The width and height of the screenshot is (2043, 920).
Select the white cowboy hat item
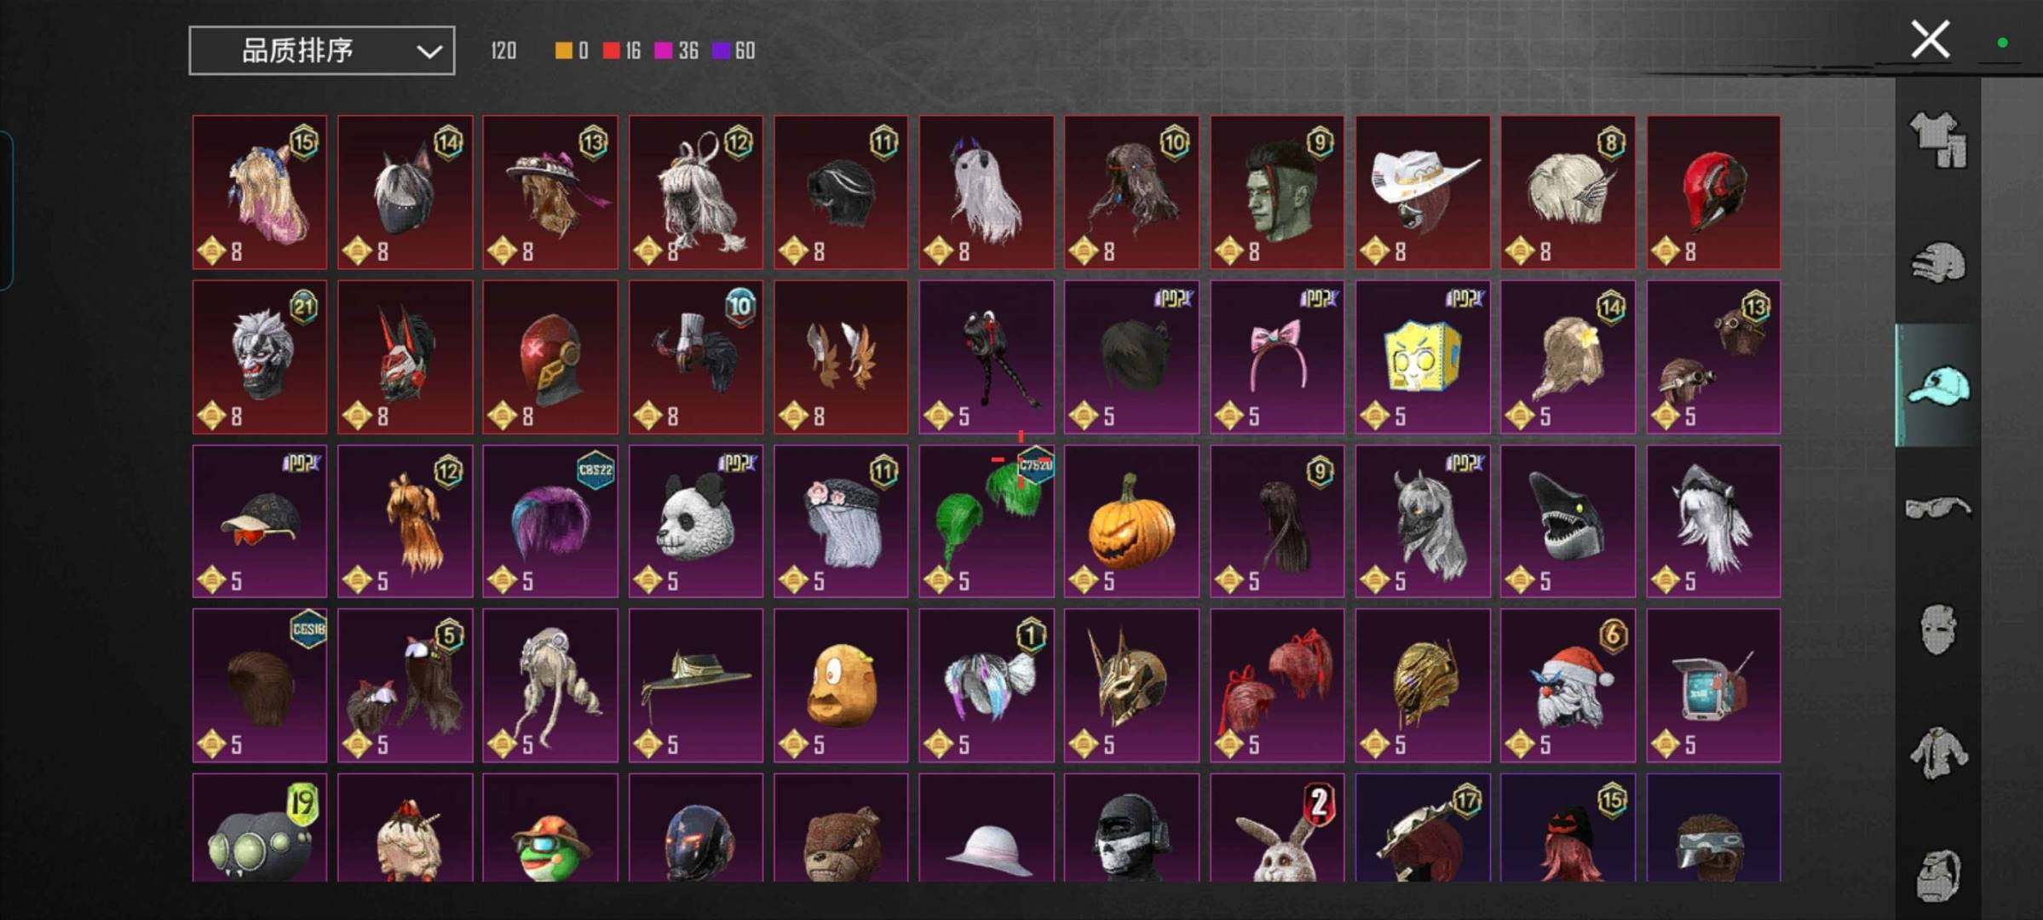click(x=1422, y=192)
